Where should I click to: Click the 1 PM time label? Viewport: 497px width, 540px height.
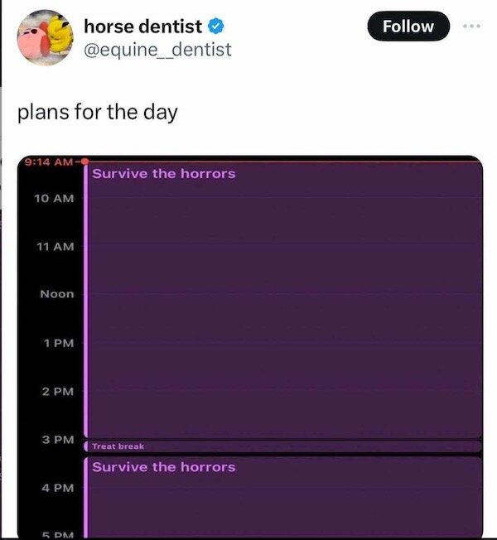tap(57, 342)
